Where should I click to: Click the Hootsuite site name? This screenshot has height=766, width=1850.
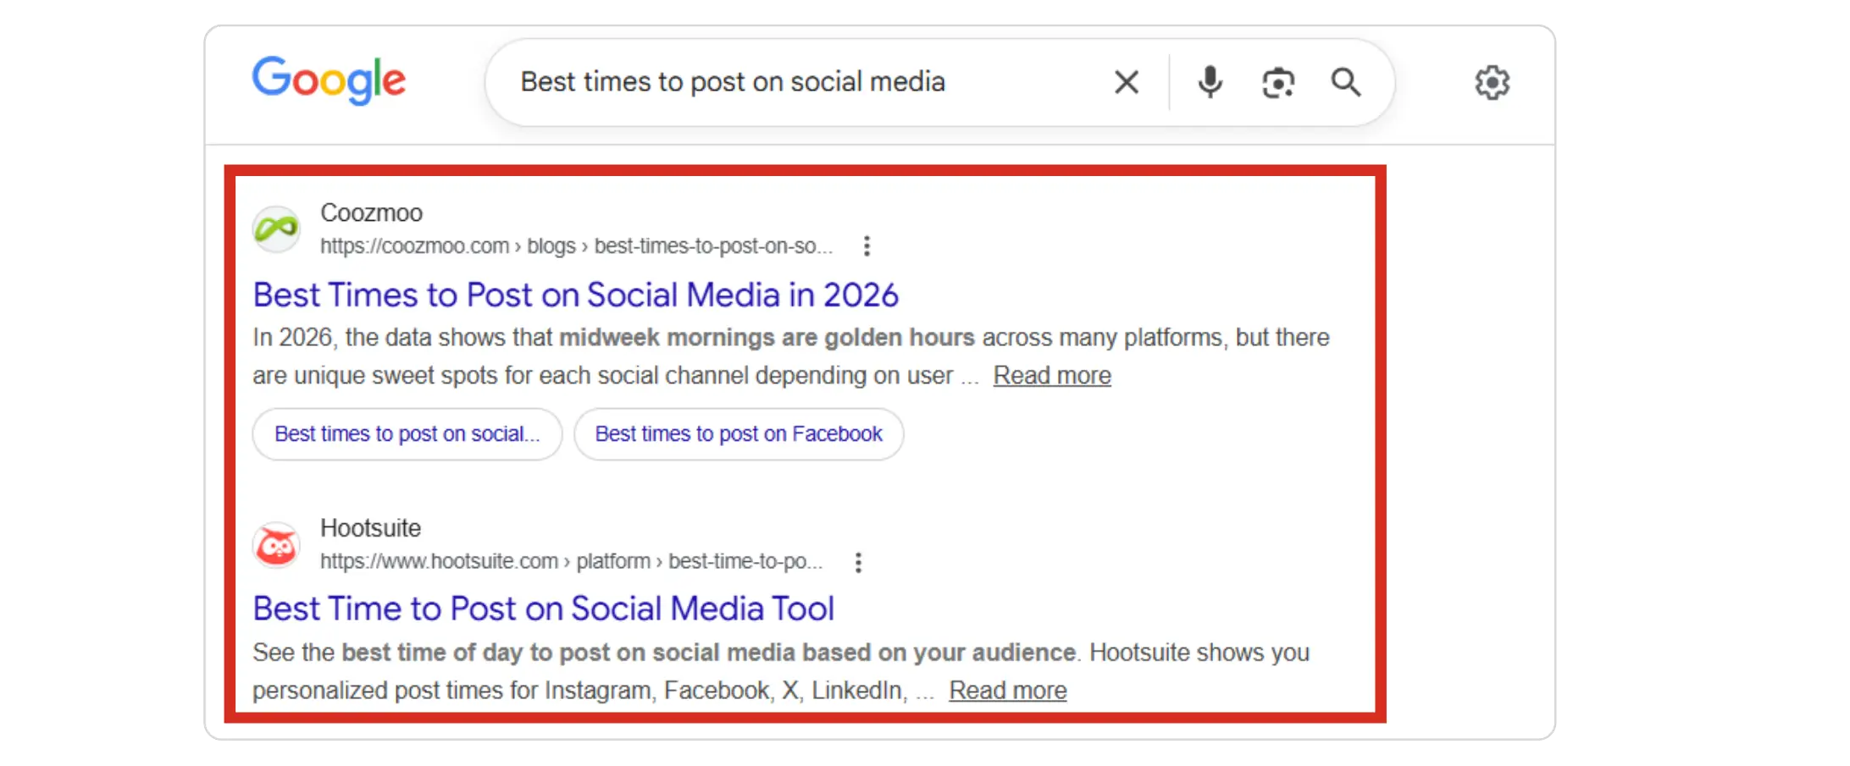pyautogui.click(x=370, y=528)
